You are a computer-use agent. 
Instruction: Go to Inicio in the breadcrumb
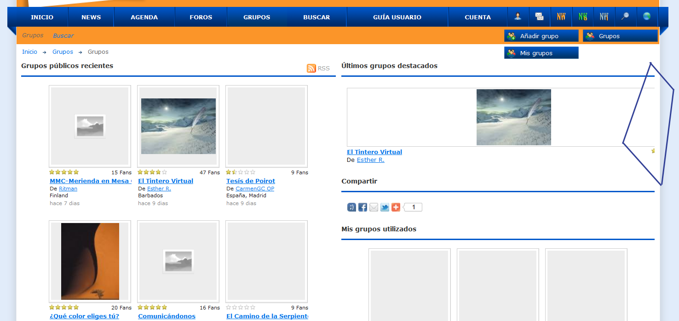click(x=29, y=52)
